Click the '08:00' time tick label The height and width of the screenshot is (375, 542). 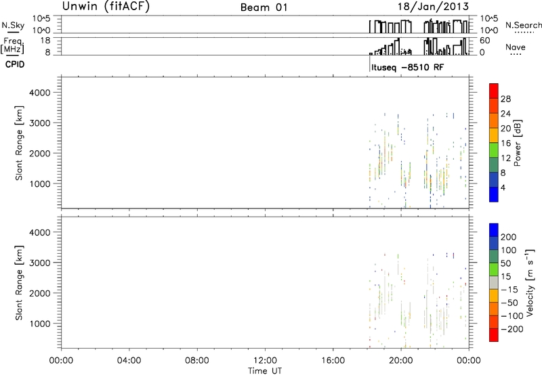(x=197, y=361)
